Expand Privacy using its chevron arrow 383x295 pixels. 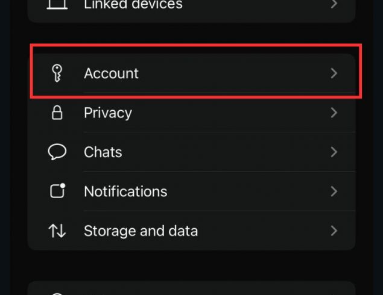click(334, 113)
